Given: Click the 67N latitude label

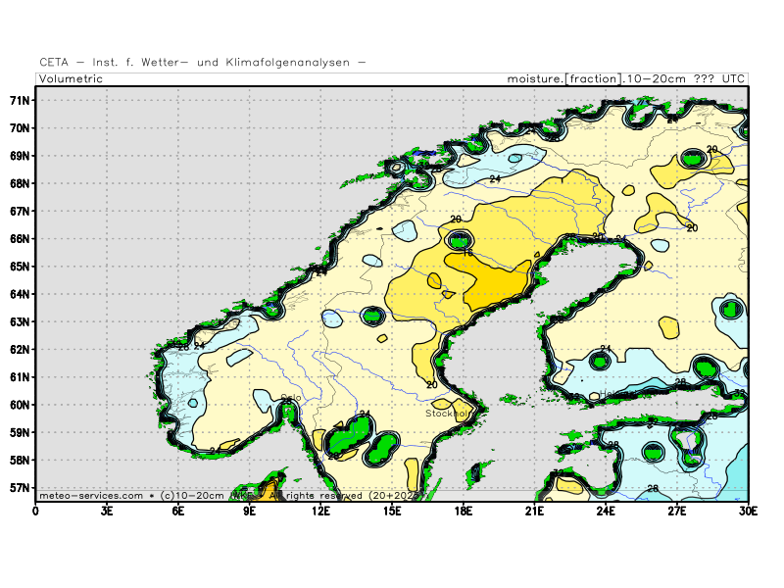Looking at the screenshot, I should pyautogui.click(x=20, y=211).
